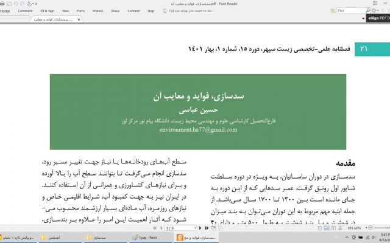
Task: Open the Form ribbon tab
Action: (x=80, y=11)
